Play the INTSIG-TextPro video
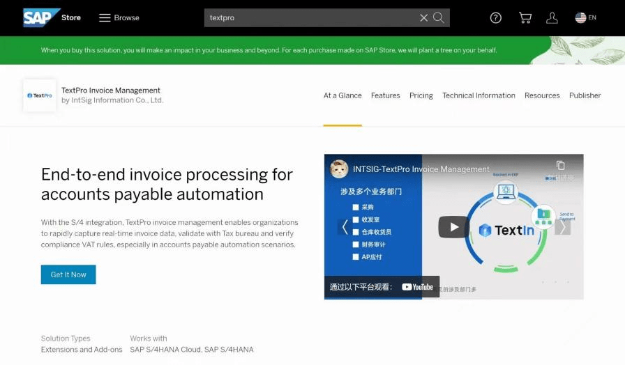The width and height of the screenshot is (625, 365). pos(453,227)
